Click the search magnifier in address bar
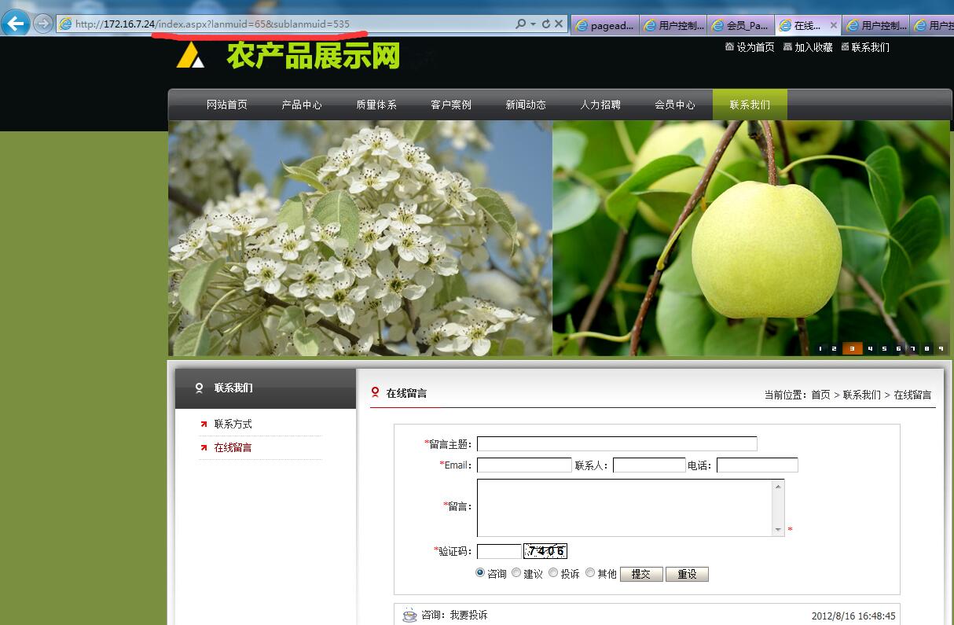Image resolution: width=954 pixels, height=625 pixels. 520,24
